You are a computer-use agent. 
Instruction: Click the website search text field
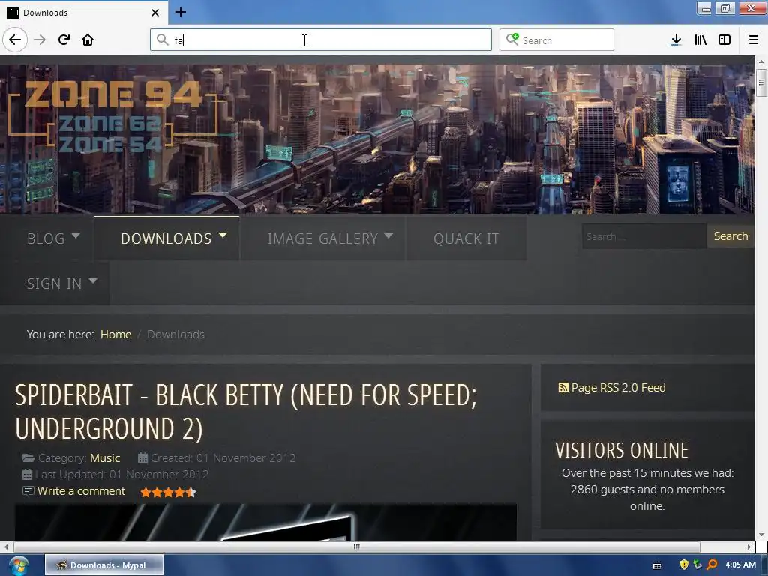[644, 236]
